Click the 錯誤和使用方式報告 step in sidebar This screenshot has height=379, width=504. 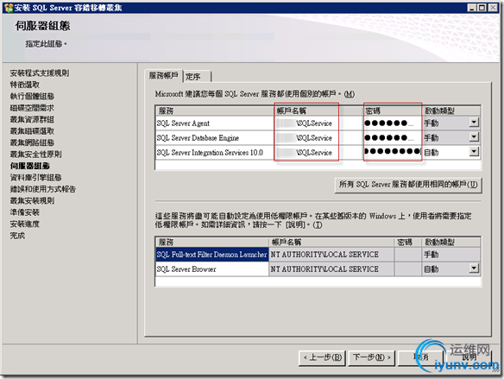43,189
